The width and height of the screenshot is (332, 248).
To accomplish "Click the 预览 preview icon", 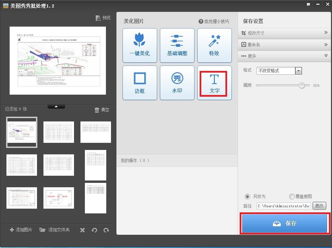I will pyautogui.click(x=98, y=18).
